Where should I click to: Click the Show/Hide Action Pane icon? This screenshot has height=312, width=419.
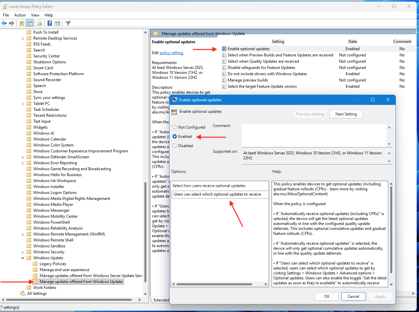tap(57, 23)
